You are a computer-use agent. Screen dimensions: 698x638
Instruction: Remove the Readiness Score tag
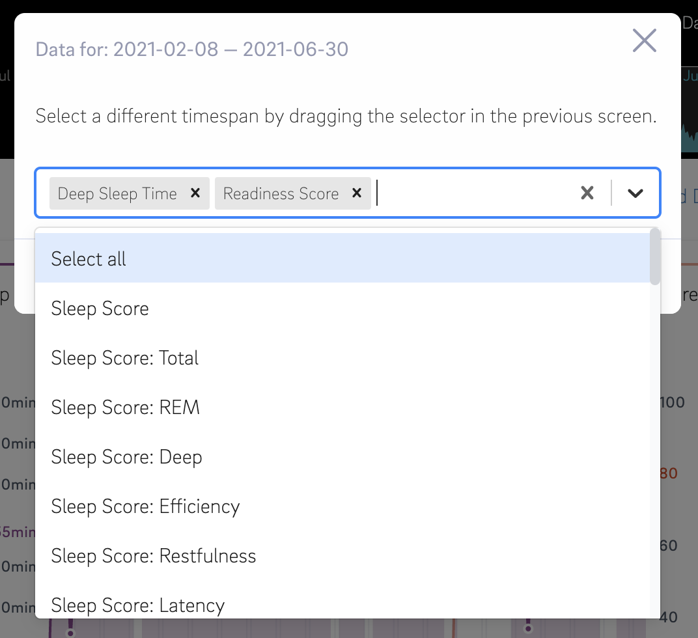pos(356,193)
